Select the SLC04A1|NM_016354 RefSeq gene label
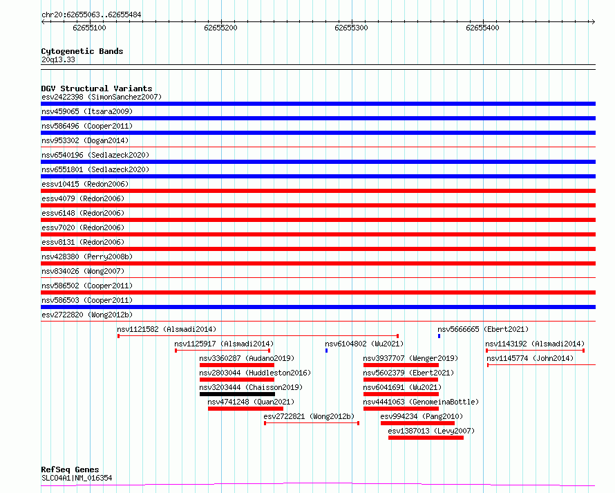Screen dimensions: 615x493 [x=76, y=478]
